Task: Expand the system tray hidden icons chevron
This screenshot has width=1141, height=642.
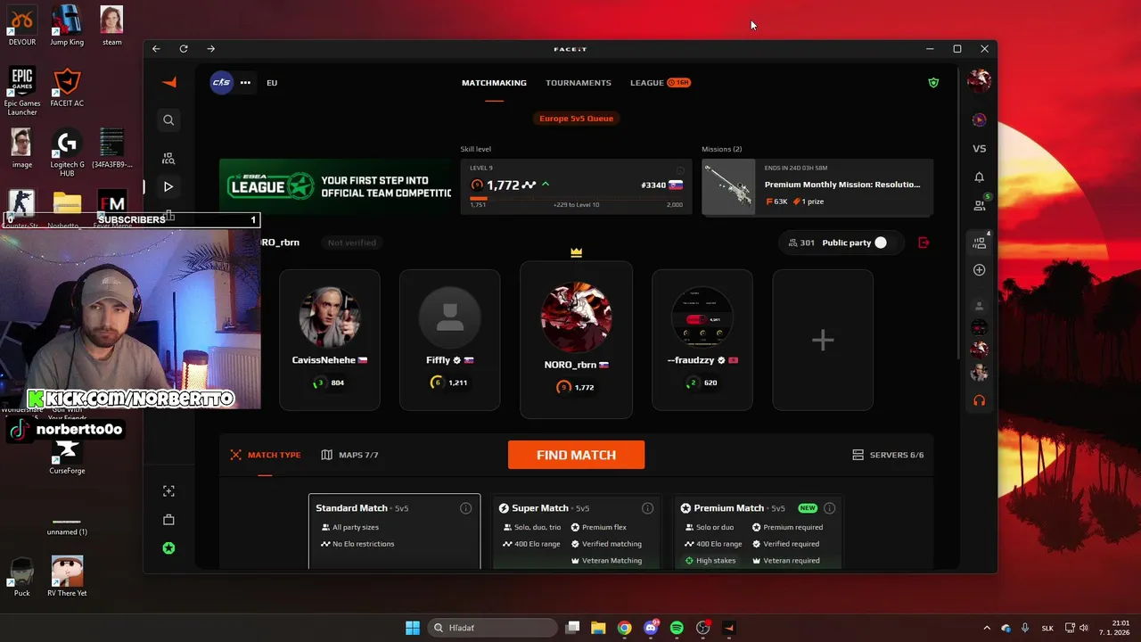Action: coord(987,628)
